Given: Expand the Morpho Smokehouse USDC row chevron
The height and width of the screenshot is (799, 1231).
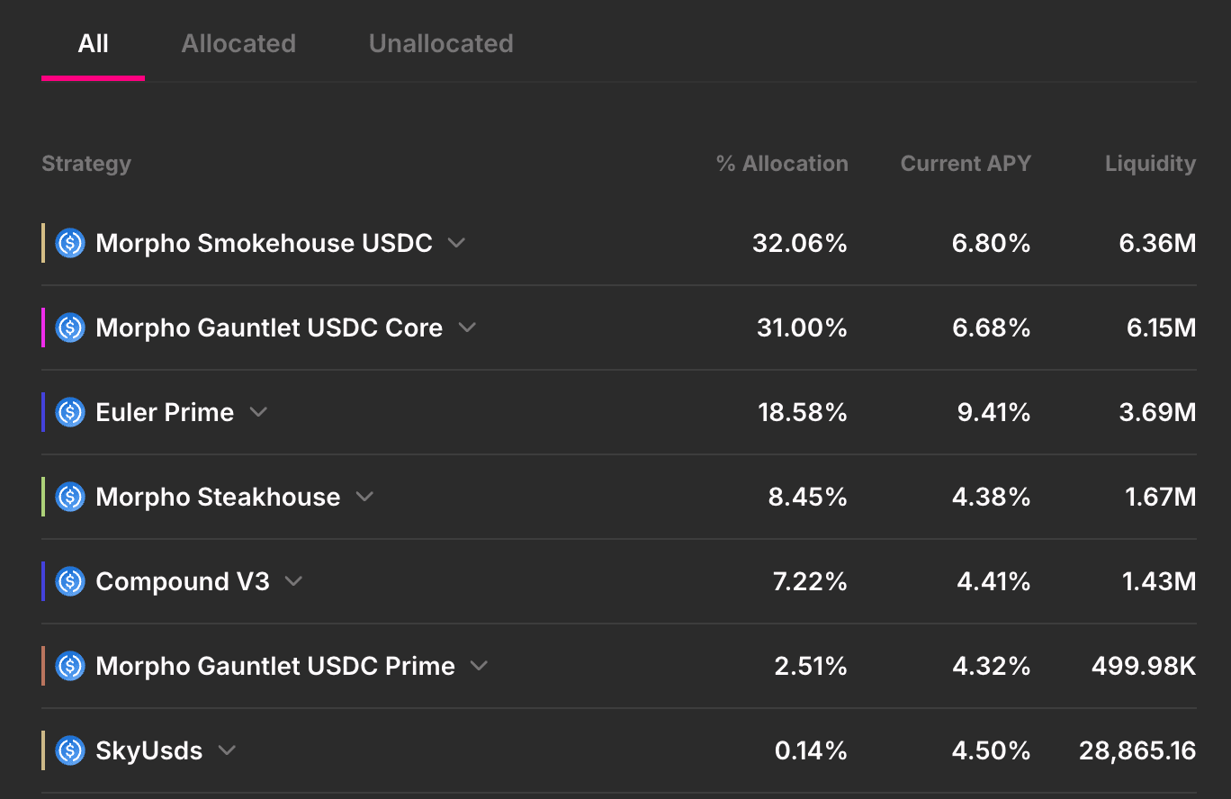Looking at the screenshot, I should coord(456,243).
